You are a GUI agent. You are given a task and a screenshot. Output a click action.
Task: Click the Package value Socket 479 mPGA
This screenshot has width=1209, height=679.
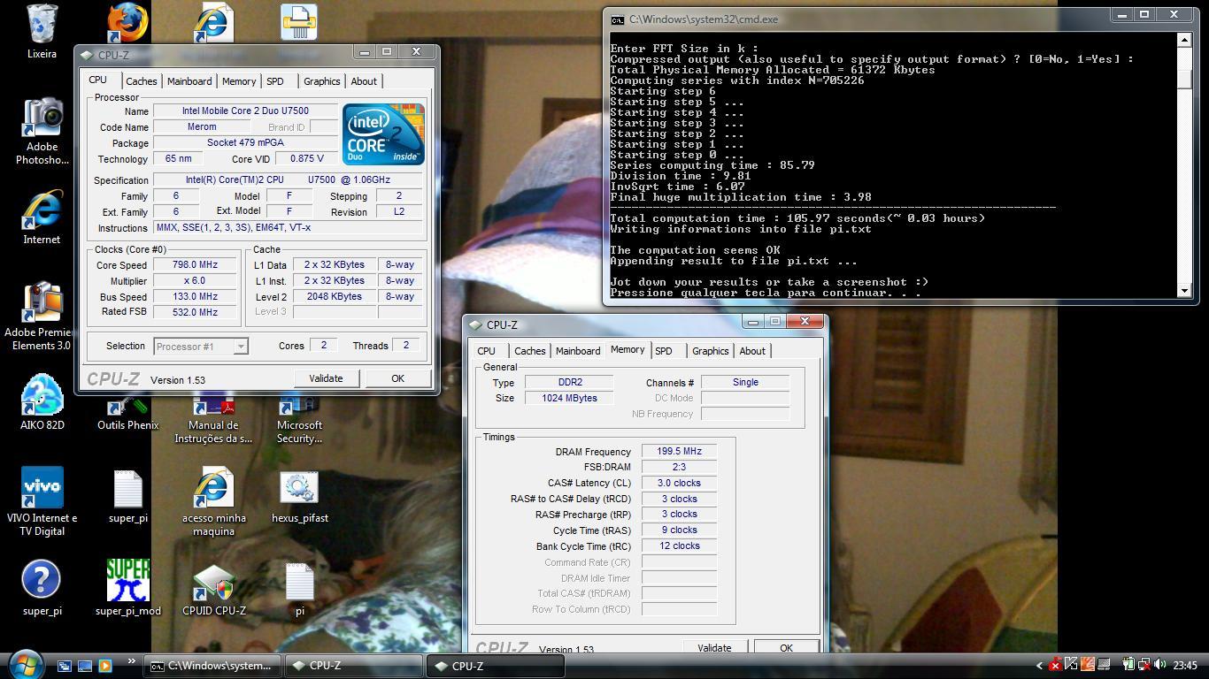245,143
